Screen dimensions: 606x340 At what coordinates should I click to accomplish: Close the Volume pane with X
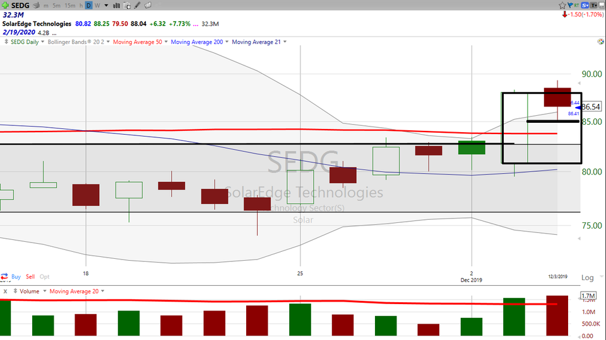[x=6, y=292]
